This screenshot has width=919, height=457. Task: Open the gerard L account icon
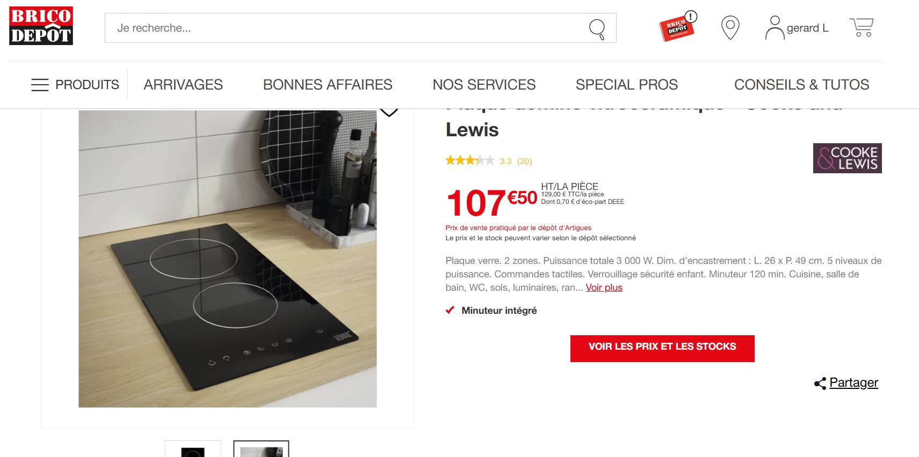(775, 28)
